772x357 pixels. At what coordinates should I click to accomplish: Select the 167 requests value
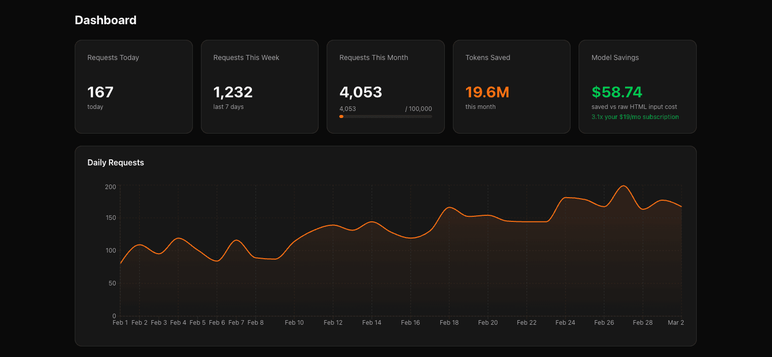point(100,92)
